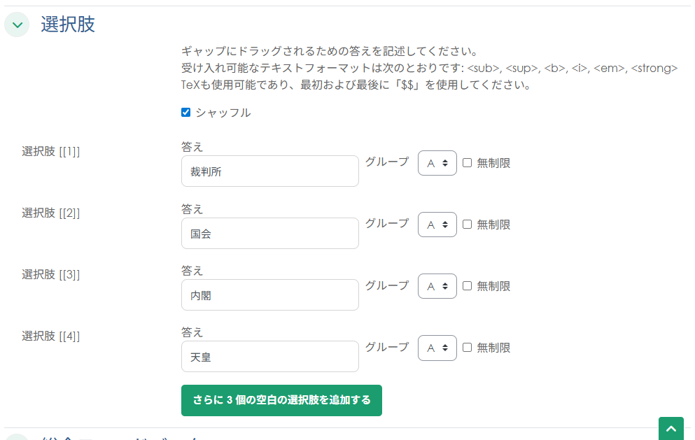695x440 pixels.
Task: Open the group dropdown for the 天皇 answer
Action: 437,348
